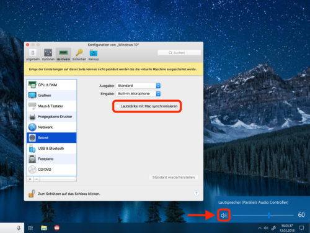Screen dimensions: 310x233
Task: Show hidden tray icons with chevron
Action: pyautogui.click(x=260, y=228)
